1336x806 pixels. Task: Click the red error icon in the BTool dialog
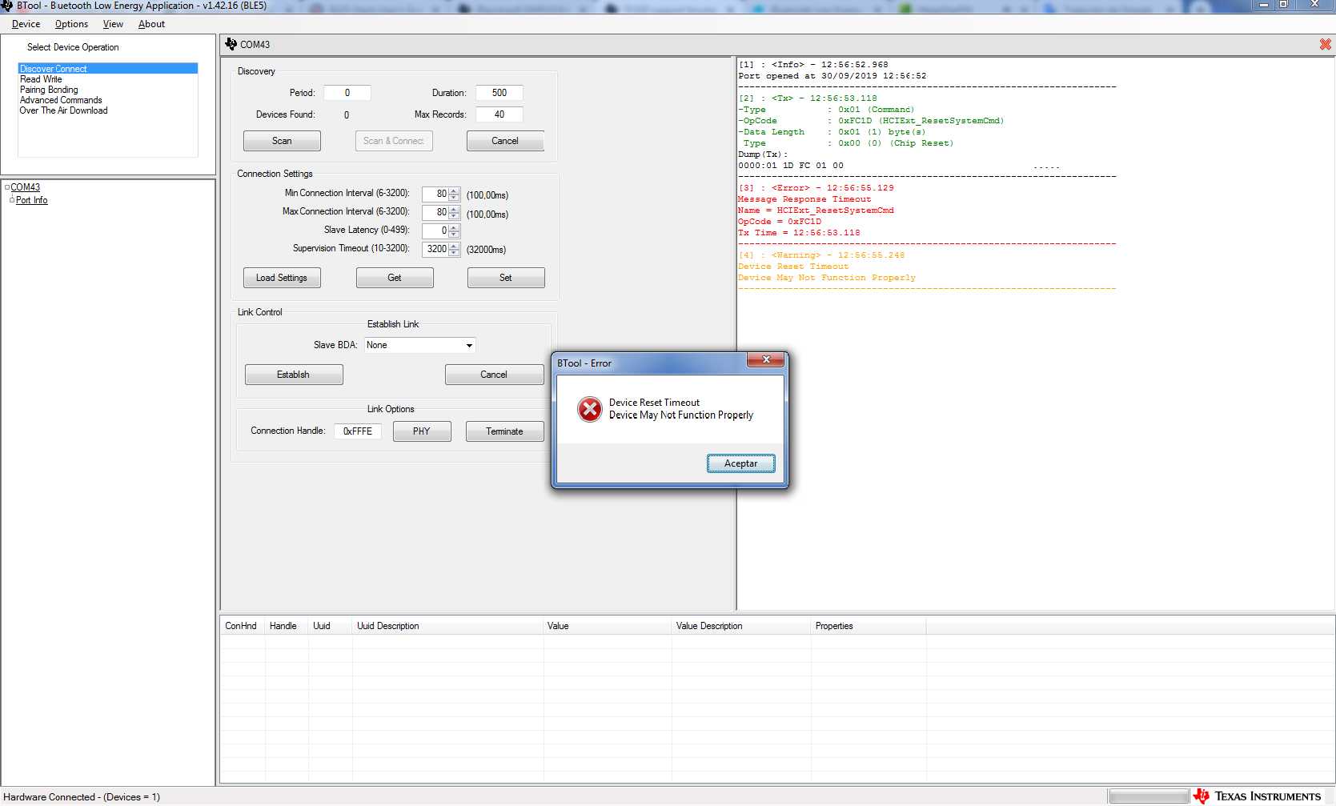click(590, 409)
